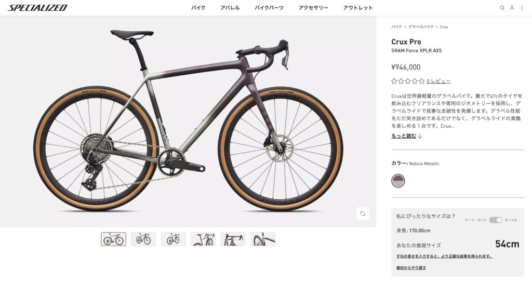Open the アクセサリー menu
532x285 pixels.
click(313, 8)
